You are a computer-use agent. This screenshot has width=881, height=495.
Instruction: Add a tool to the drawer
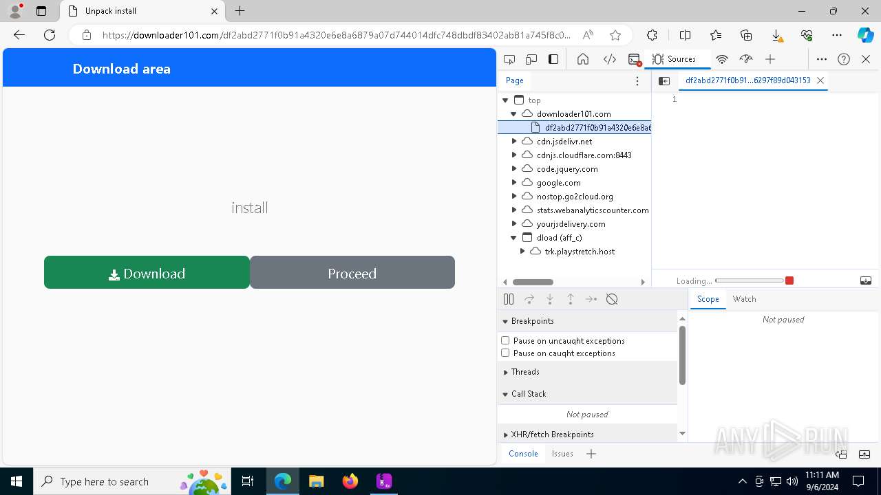[x=591, y=454]
